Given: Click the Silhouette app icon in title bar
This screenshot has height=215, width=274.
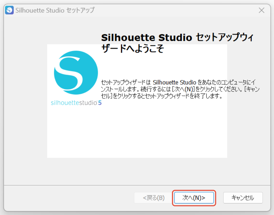Looking at the screenshot, I should [x=9, y=10].
